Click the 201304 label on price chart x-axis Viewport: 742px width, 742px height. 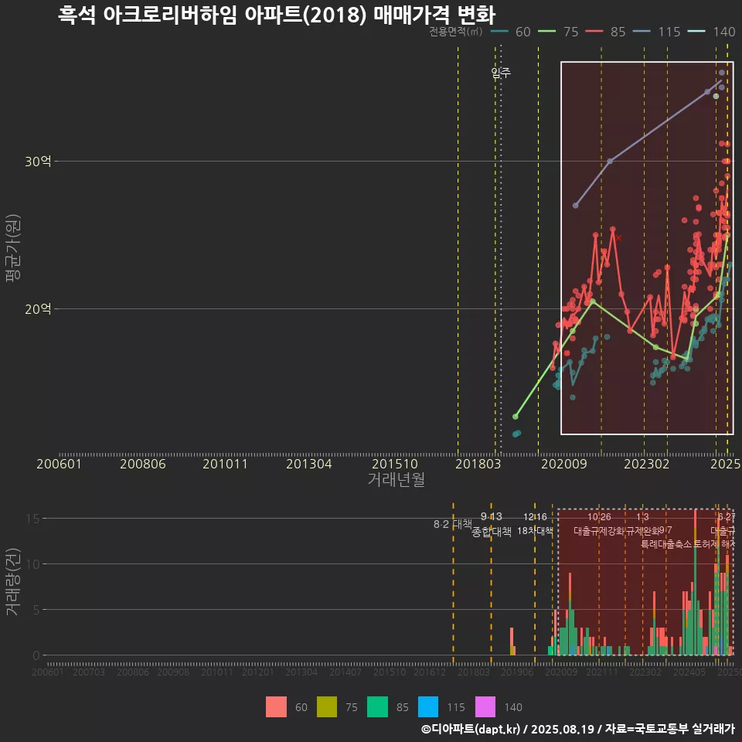309,464
